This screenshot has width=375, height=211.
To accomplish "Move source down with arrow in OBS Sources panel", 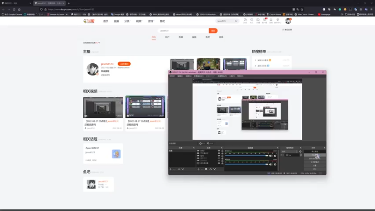I will [x=215, y=169].
